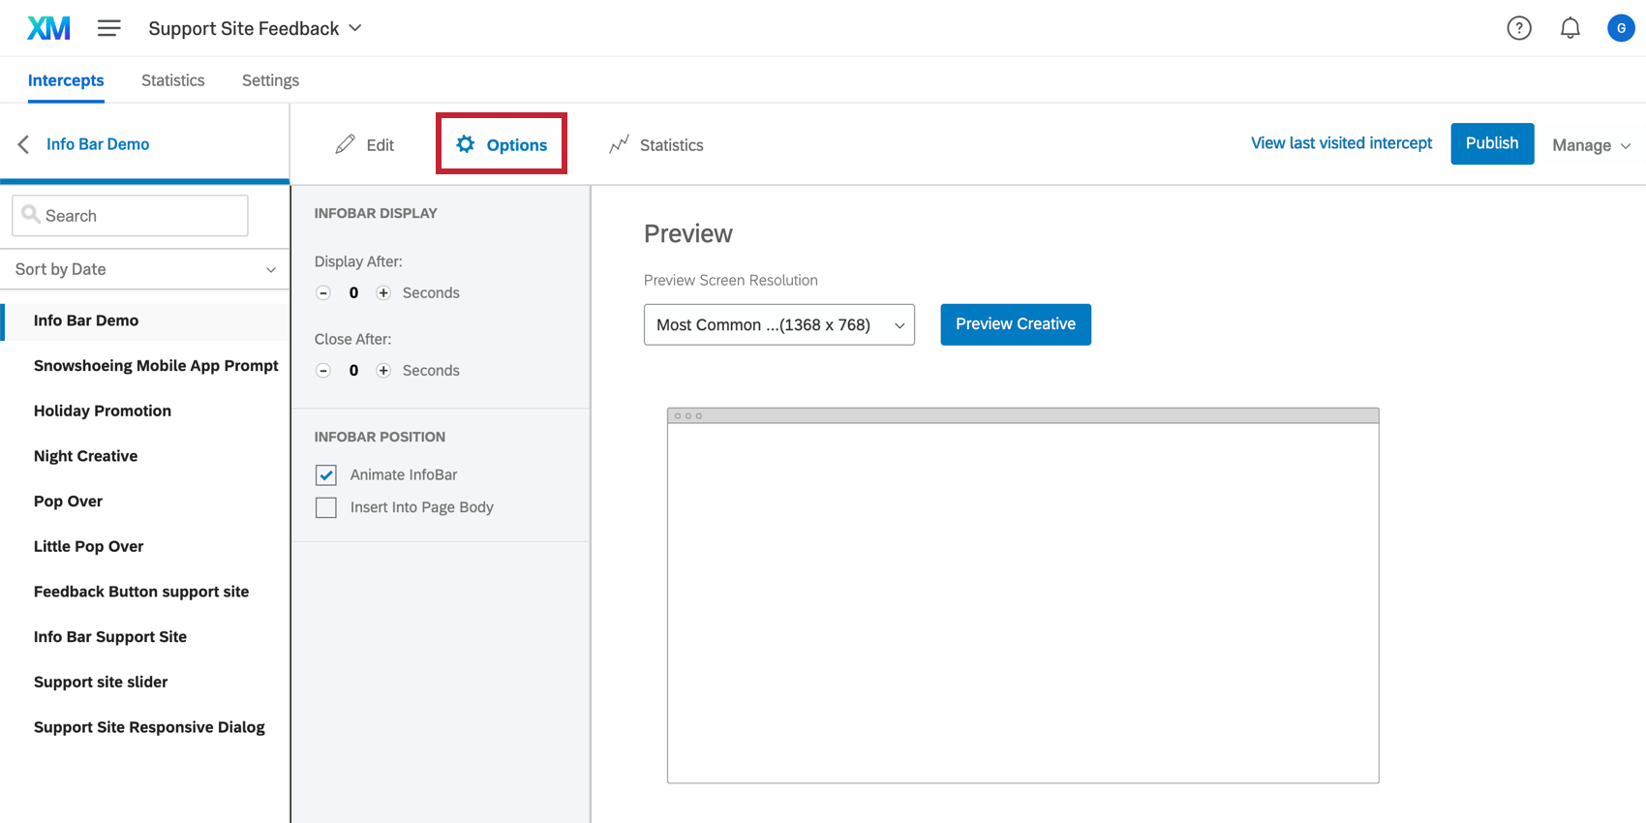This screenshot has width=1646, height=823.
Task: Open the help question mark icon
Action: coord(1518,28)
